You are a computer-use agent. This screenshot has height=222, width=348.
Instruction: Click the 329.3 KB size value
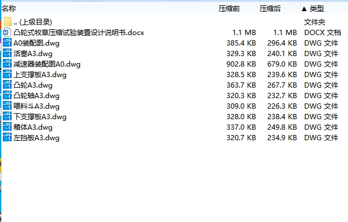point(241,54)
